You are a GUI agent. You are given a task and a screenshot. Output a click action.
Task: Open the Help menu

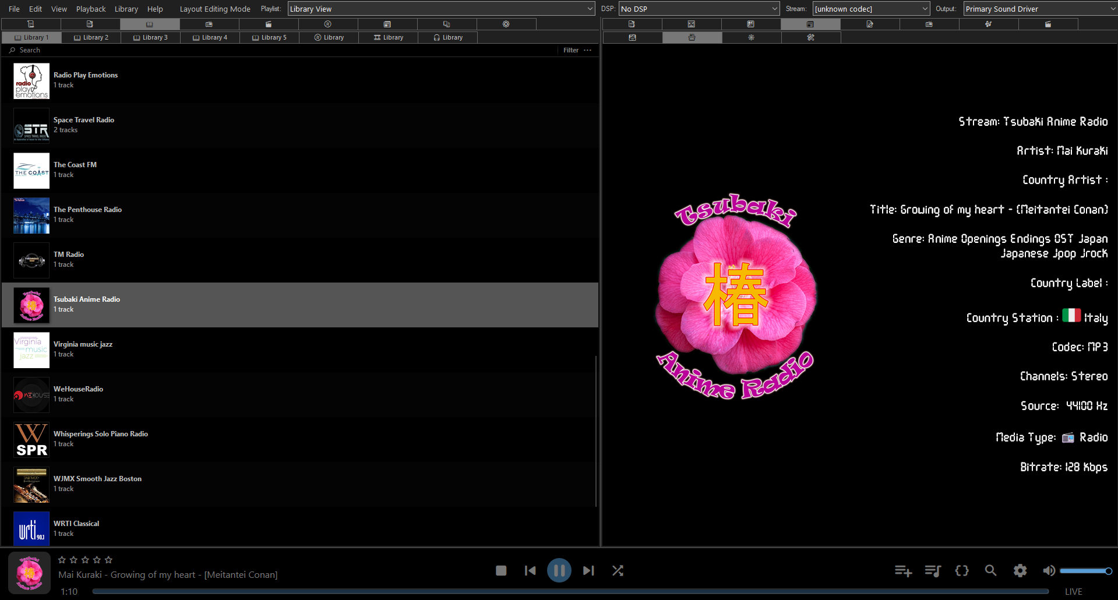click(x=155, y=9)
